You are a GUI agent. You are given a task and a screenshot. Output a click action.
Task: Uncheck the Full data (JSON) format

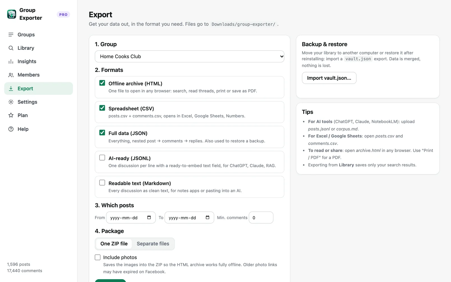(102, 133)
